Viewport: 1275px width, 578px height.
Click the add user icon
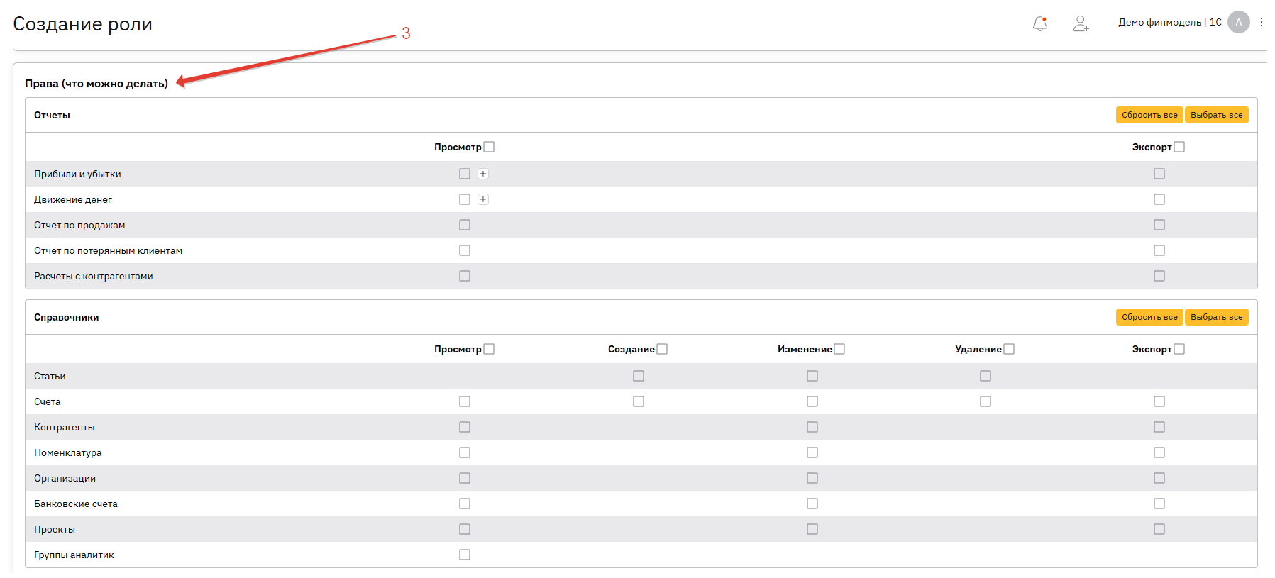[1081, 24]
